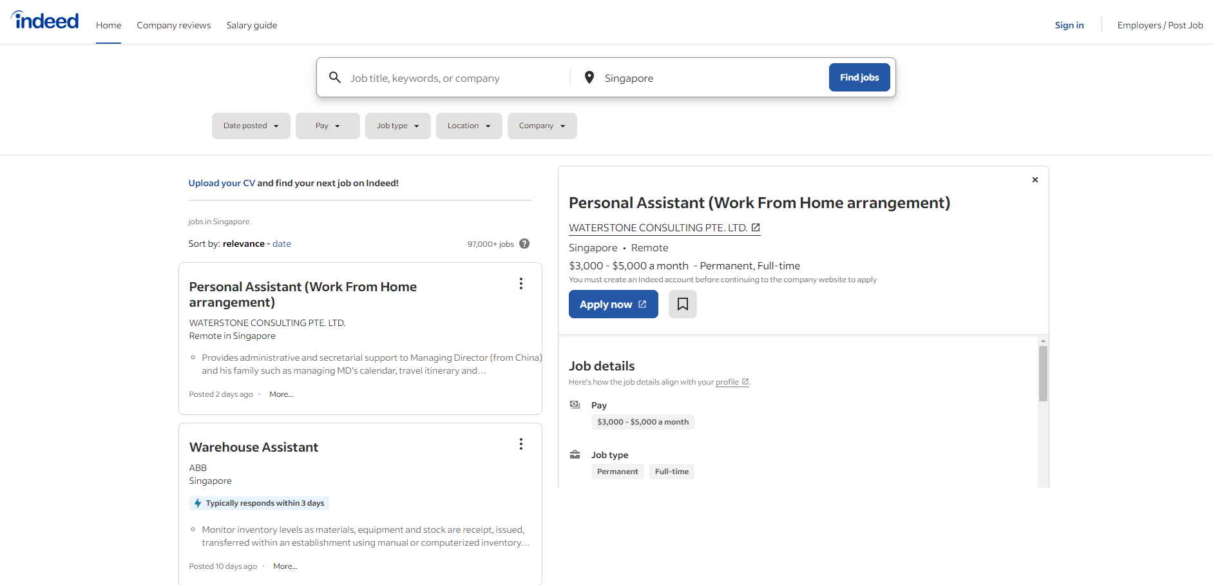1213x585 pixels.
Task: Close the job details panel
Action: point(1035,180)
